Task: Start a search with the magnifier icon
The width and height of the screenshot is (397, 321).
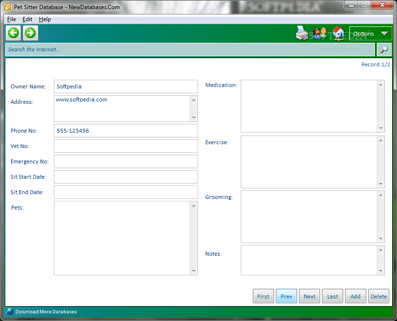Action: click(x=384, y=49)
